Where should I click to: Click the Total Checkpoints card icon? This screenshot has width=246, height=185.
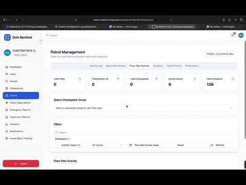(156, 79)
